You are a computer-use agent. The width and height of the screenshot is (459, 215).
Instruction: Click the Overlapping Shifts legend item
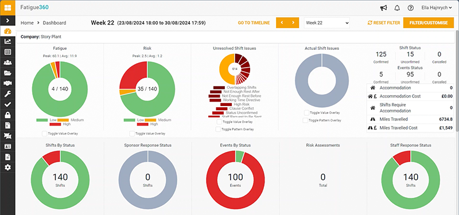point(235,88)
